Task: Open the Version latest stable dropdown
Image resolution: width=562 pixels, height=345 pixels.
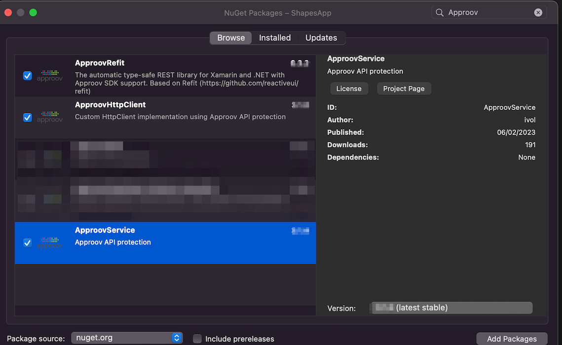Action: 451,308
